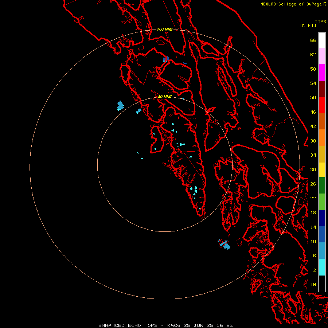Image resolution: width=328 pixels, height=328 pixels.
Task: Click the black TH threshold swatch
Action: (x=322, y=284)
